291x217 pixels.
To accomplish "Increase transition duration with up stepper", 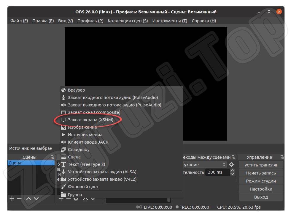I will pos(232,170).
